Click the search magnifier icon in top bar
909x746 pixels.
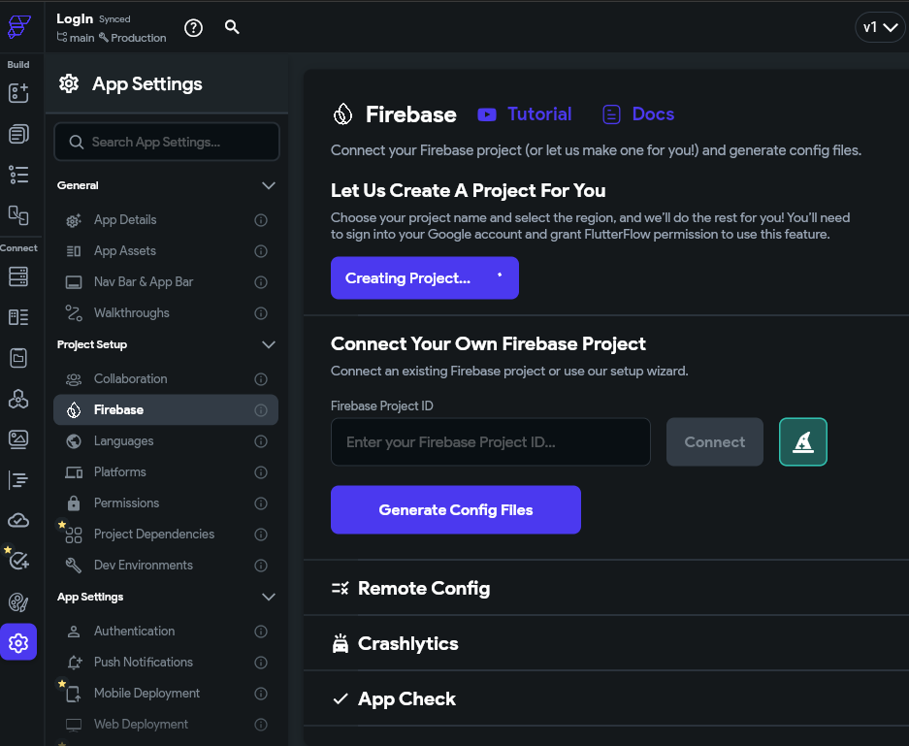coord(232,26)
